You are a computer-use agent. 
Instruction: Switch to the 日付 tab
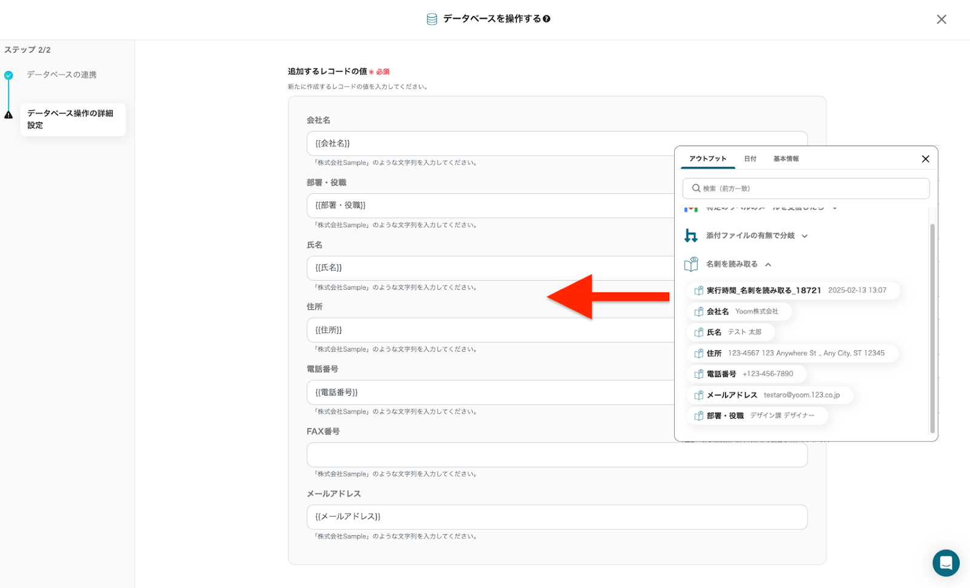point(750,159)
